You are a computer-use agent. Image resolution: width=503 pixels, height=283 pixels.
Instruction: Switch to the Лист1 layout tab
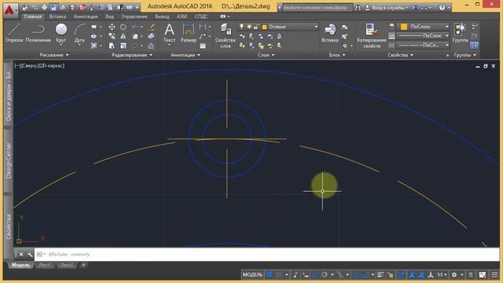point(45,265)
